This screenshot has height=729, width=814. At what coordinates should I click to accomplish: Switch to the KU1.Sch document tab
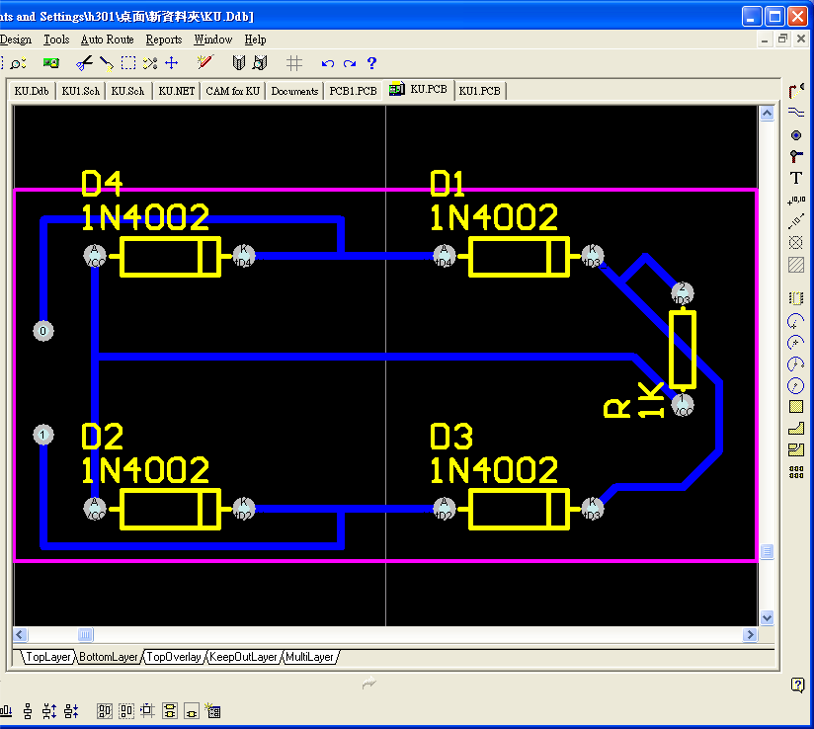(80, 91)
